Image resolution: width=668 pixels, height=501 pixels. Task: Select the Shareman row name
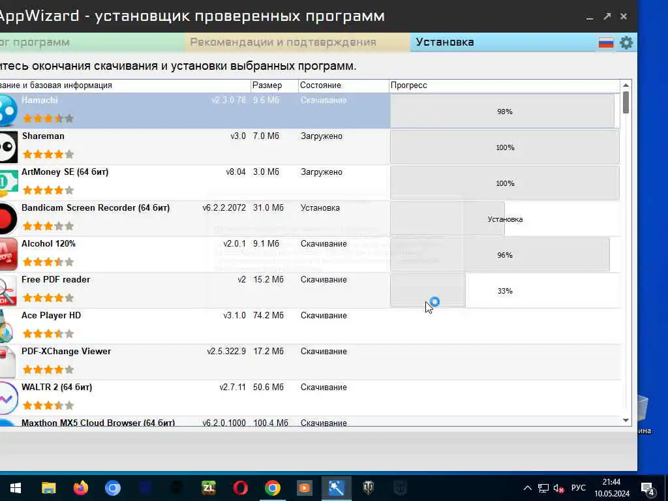click(x=43, y=136)
